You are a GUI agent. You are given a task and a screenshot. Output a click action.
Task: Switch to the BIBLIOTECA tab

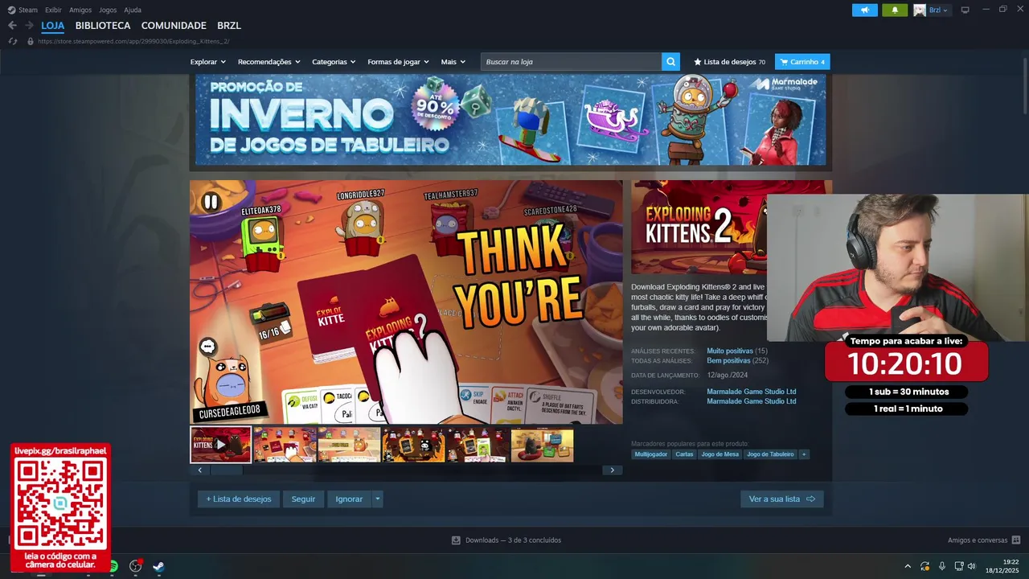point(103,26)
